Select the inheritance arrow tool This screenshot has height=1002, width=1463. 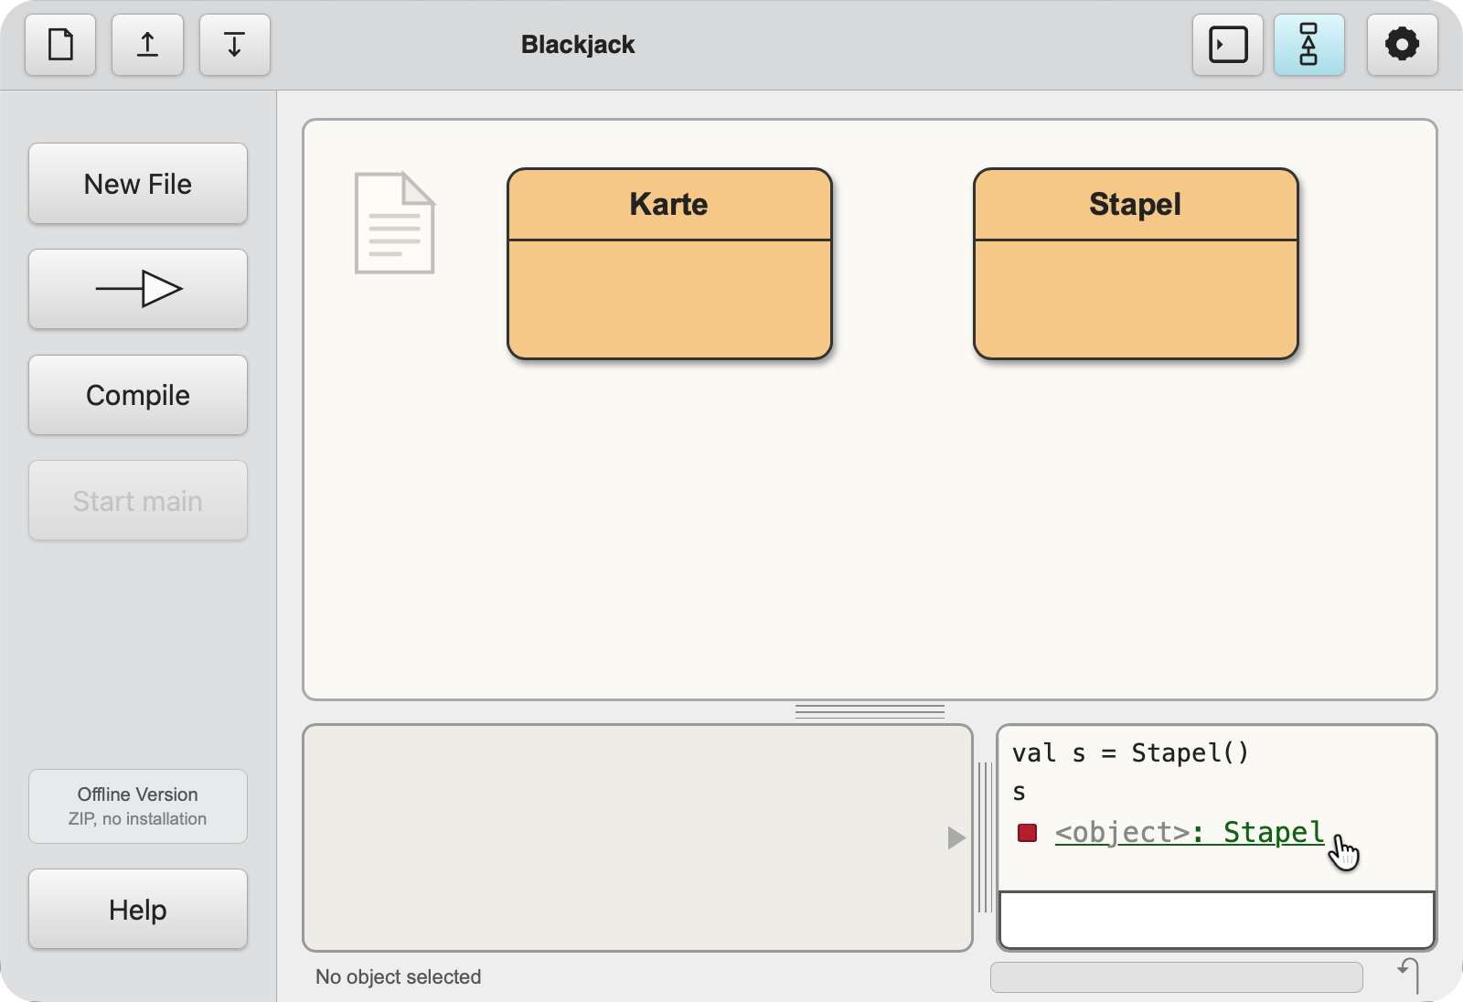pyautogui.click(x=138, y=289)
